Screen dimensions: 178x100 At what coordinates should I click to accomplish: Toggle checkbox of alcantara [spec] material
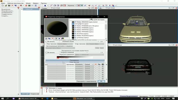tap(75, 34)
